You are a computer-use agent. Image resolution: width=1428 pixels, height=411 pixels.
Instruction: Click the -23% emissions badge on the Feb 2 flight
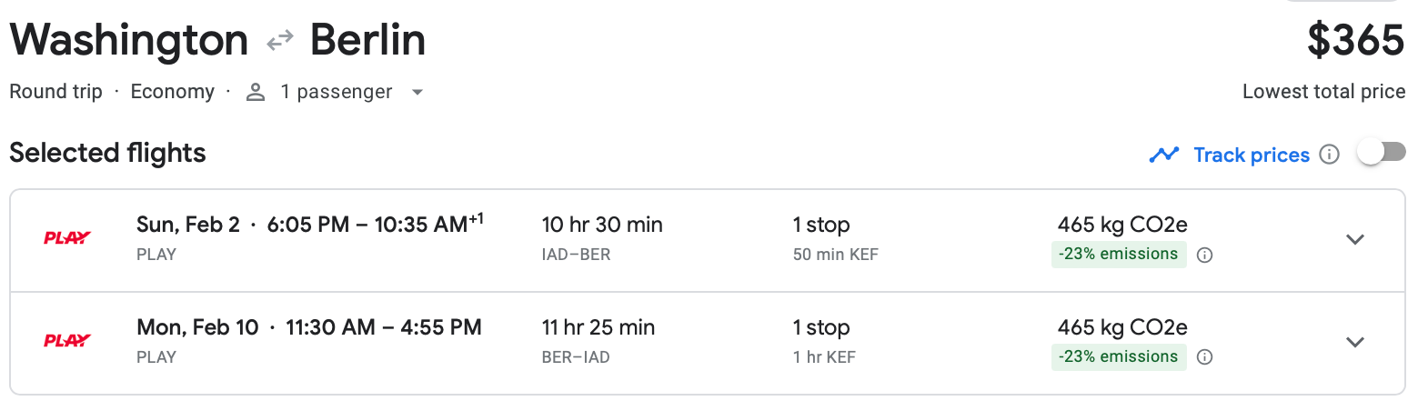tap(1118, 255)
